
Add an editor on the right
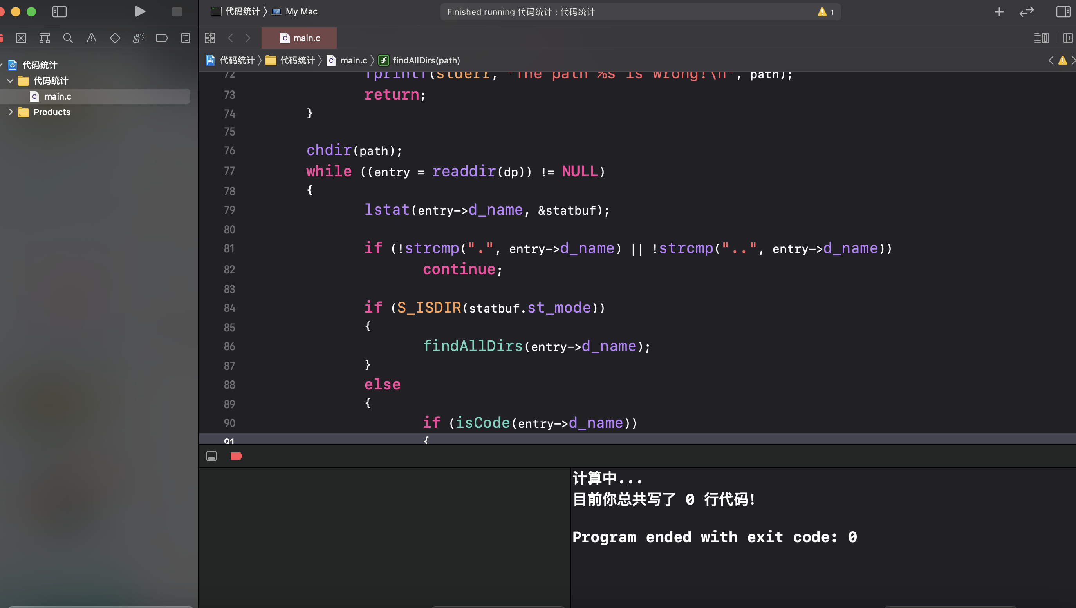click(x=1068, y=38)
